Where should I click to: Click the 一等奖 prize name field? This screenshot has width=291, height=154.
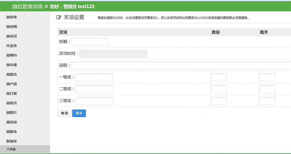94,77
